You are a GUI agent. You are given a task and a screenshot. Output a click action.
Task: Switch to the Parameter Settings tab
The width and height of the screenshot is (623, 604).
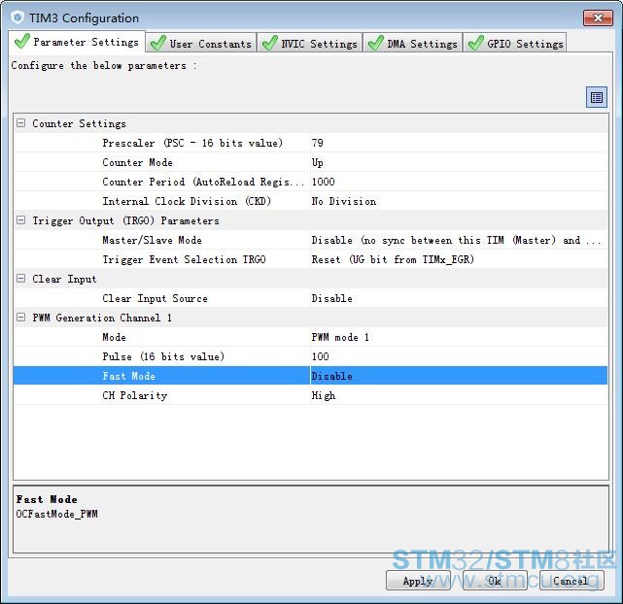click(x=77, y=42)
